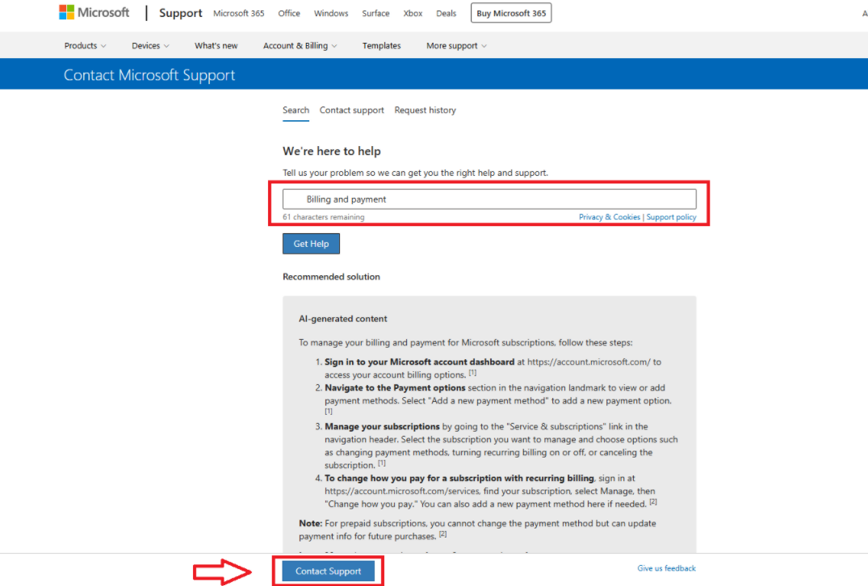The height and width of the screenshot is (586, 868).
Task: Select the Search tab
Action: click(x=296, y=110)
